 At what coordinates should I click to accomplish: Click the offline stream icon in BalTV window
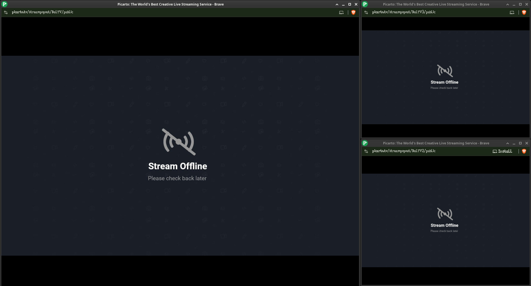179,142
